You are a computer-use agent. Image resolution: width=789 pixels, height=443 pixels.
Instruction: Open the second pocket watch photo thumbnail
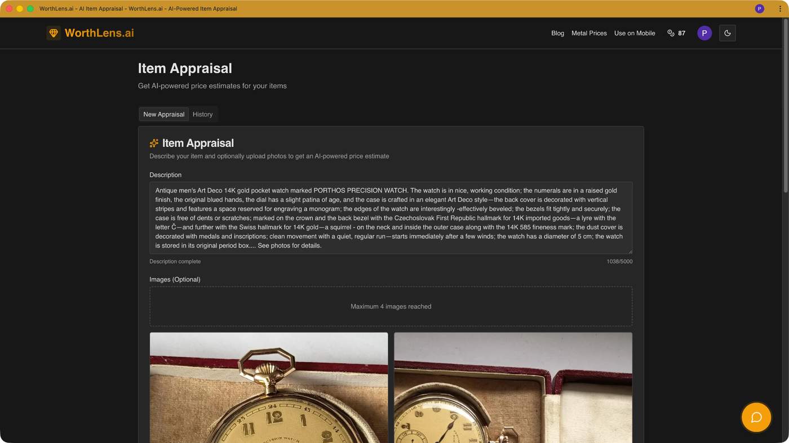(513, 387)
